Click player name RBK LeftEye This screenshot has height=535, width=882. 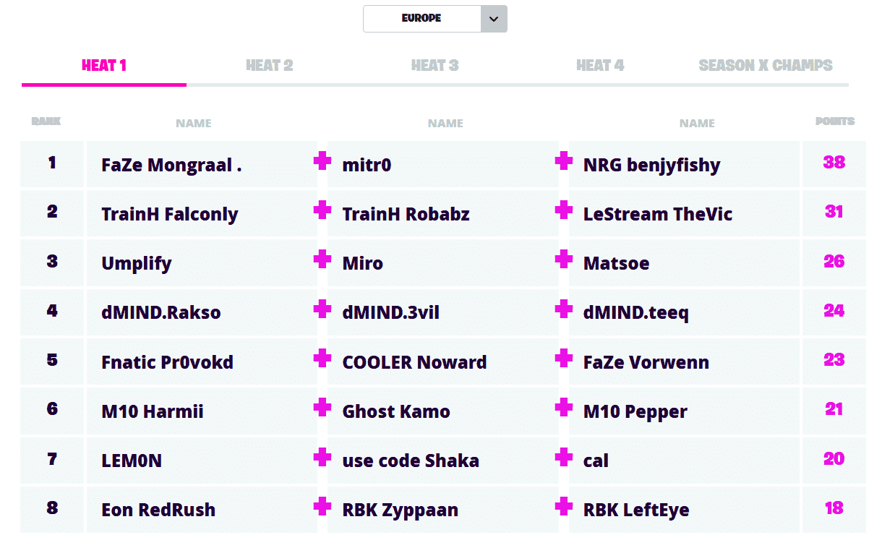click(636, 510)
